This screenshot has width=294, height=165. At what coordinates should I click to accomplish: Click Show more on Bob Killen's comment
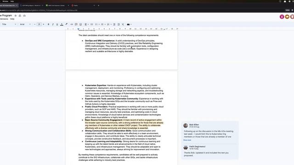coord(187,140)
